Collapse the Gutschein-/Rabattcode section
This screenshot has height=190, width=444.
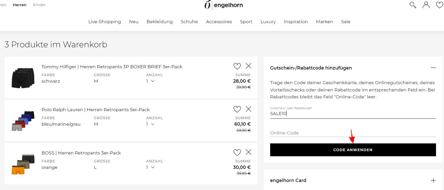tap(433, 68)
